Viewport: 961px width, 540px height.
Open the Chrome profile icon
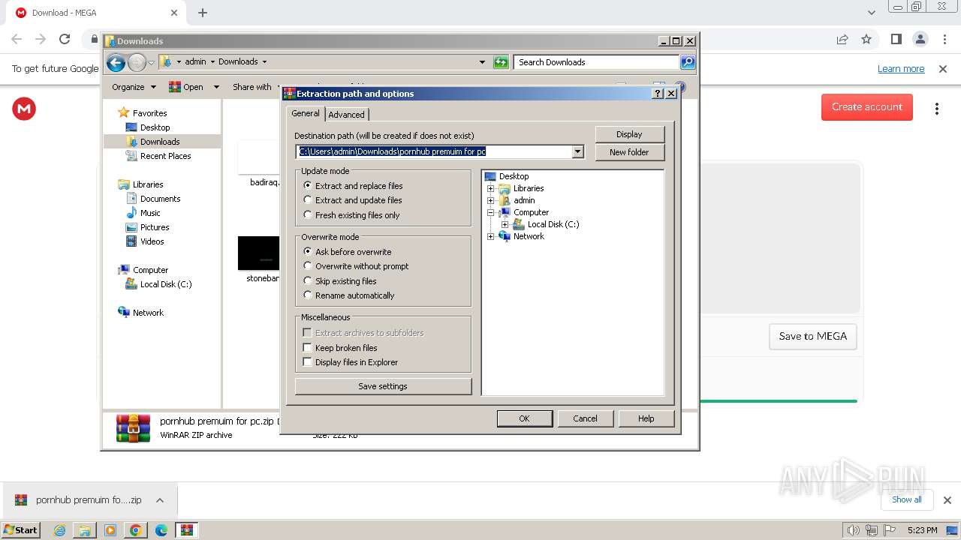coord(920,39)
